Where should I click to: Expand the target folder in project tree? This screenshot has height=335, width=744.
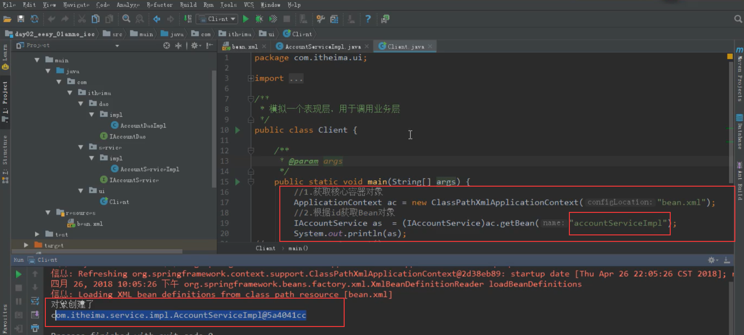click(26, 245)
